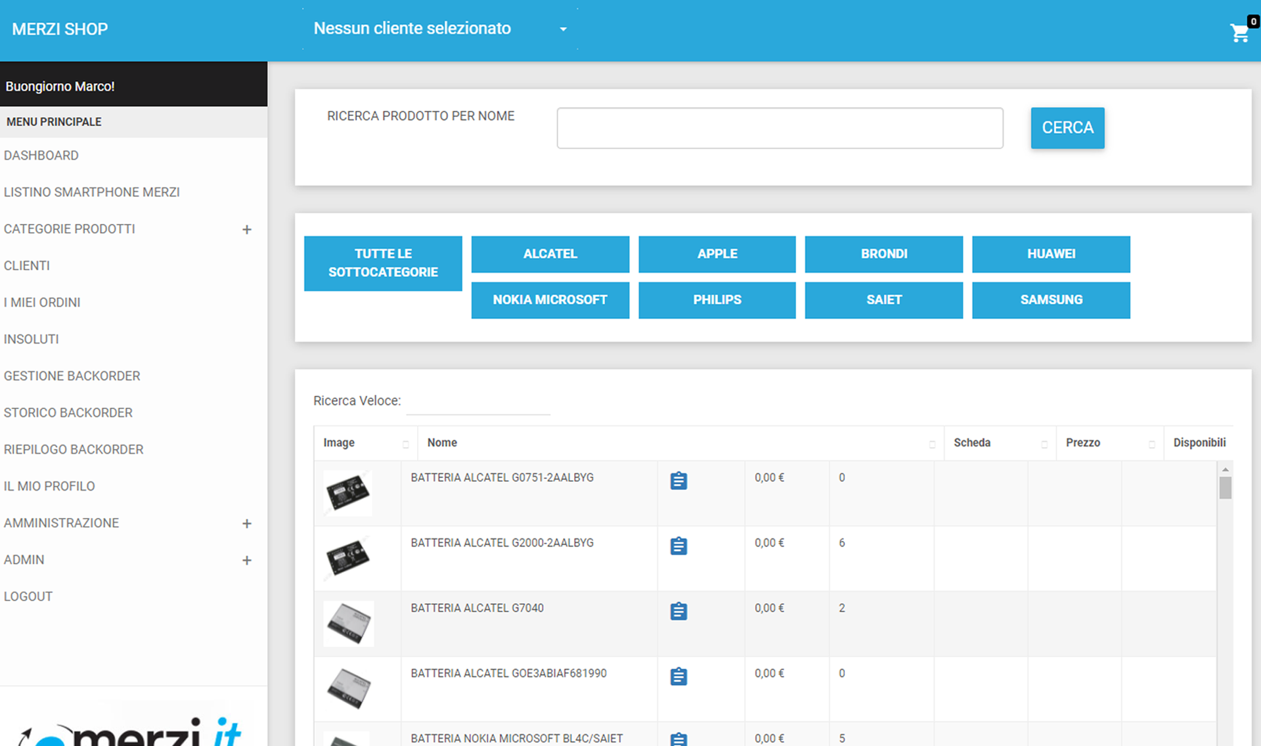
Task: Click the CERCA button
Action: click(x=1067, y=128)
